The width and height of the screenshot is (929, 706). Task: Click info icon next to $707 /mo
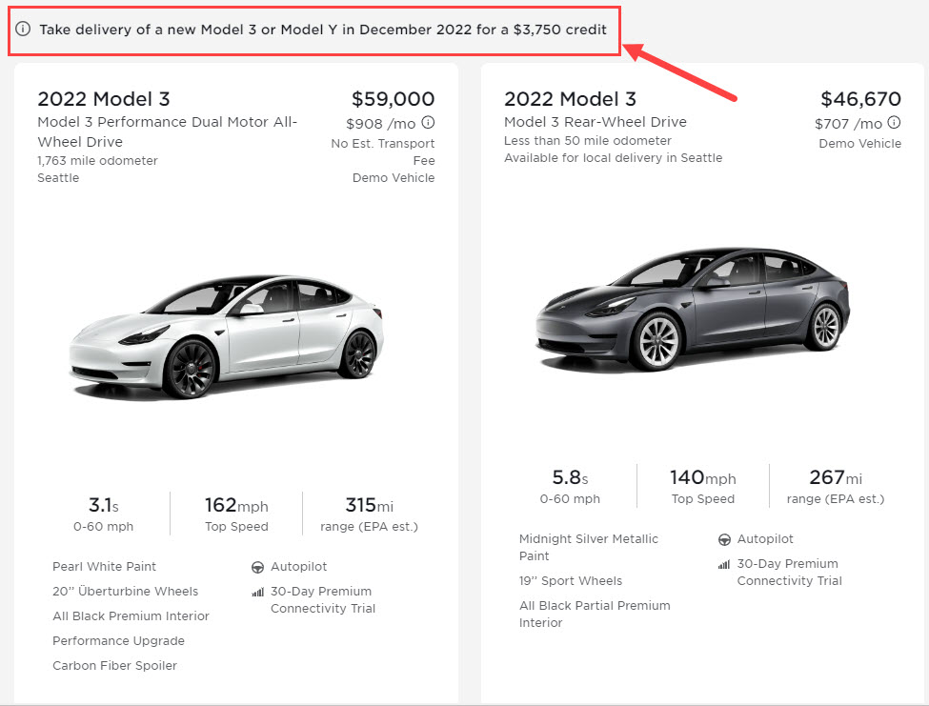894,122
